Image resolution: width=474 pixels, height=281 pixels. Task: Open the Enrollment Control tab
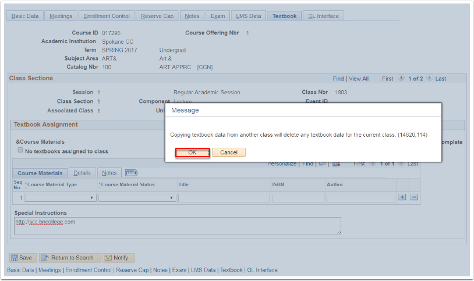pyautogui.click(x=107, y=16)
